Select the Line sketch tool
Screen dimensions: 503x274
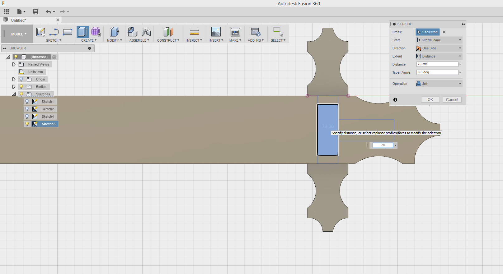pyautogui.click(x=54, y=32)
